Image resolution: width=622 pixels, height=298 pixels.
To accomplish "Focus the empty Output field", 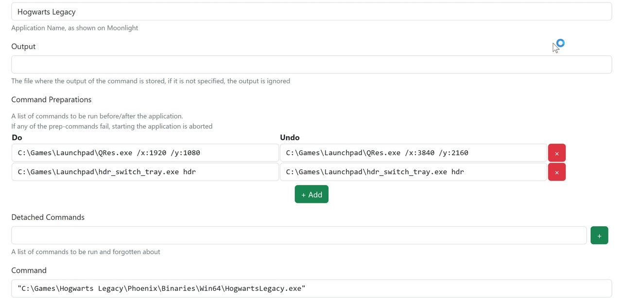I will tap(311, 65).
